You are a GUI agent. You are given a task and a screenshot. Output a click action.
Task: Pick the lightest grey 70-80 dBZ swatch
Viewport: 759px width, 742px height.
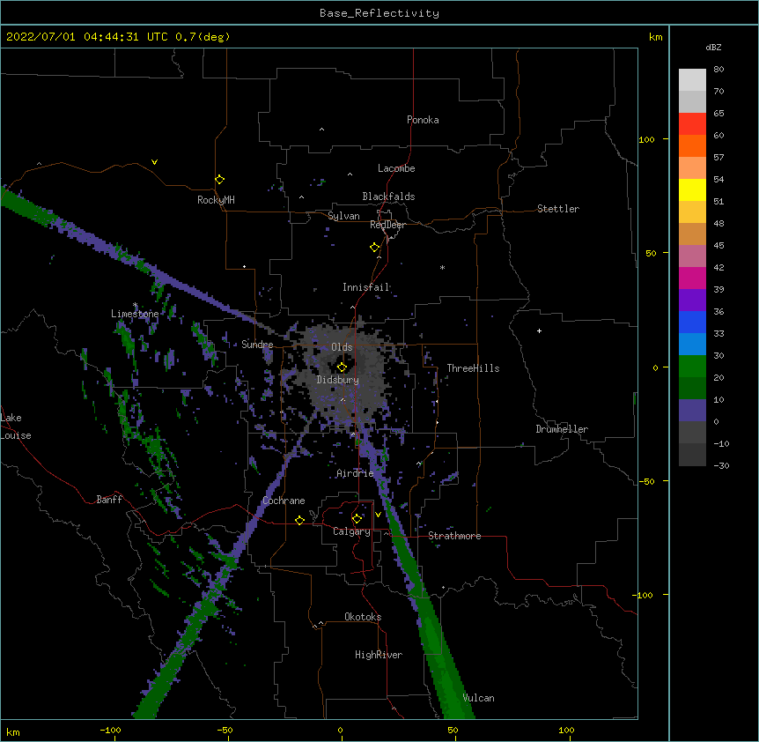(x=692, y=80)
